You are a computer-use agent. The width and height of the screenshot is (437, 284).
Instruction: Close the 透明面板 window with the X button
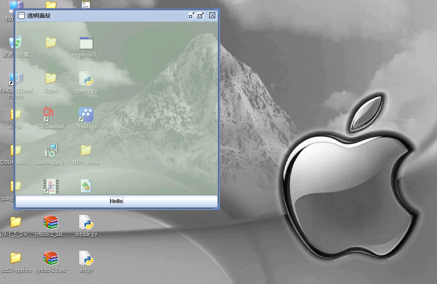click(x=212, y=15)
